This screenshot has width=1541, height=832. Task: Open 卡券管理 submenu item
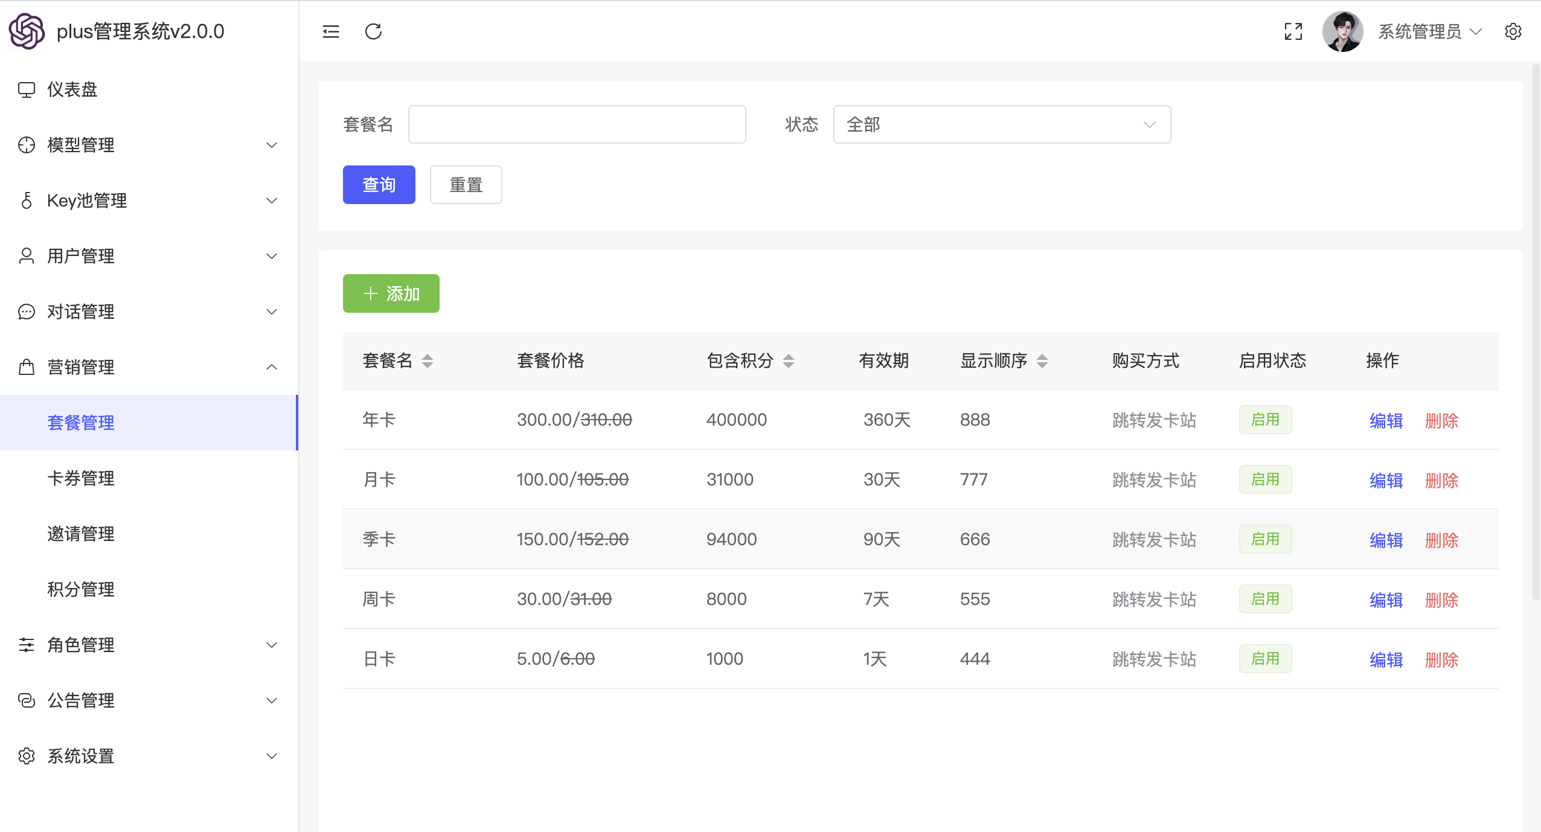pos(81,478)
